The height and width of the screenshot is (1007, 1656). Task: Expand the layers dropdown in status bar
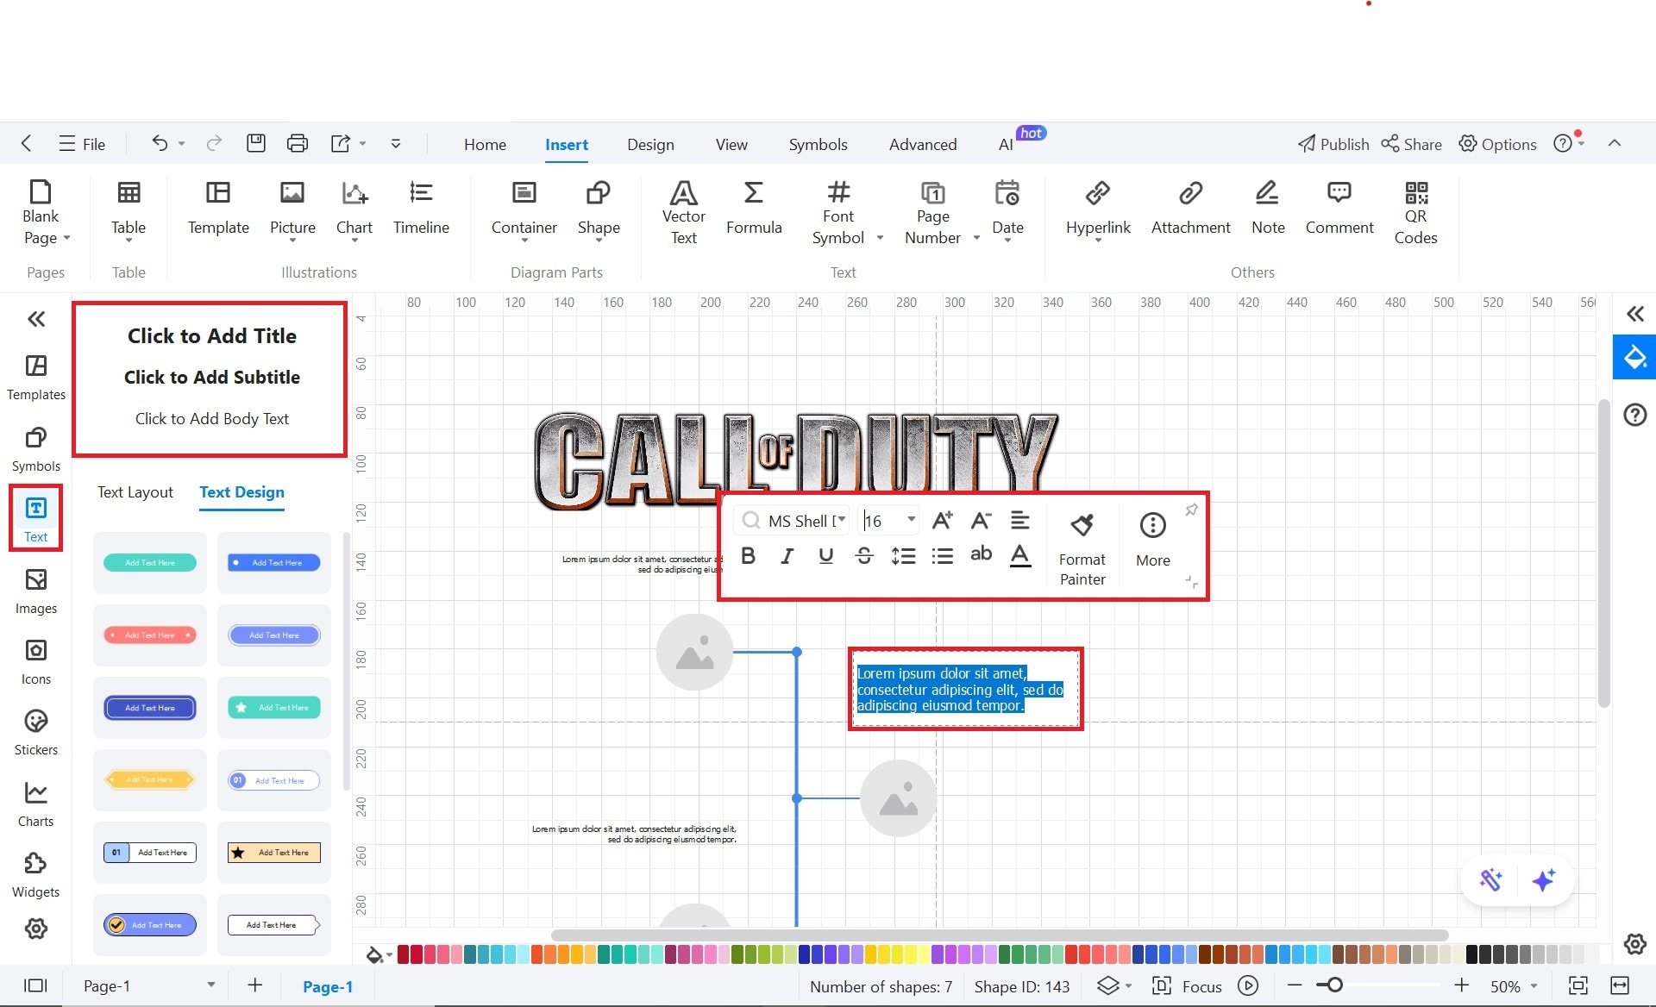click(1128, 985)
